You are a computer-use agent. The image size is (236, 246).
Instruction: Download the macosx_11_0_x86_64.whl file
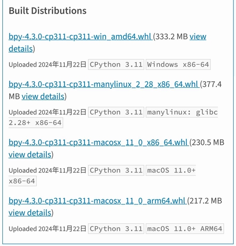pos(99,143)
